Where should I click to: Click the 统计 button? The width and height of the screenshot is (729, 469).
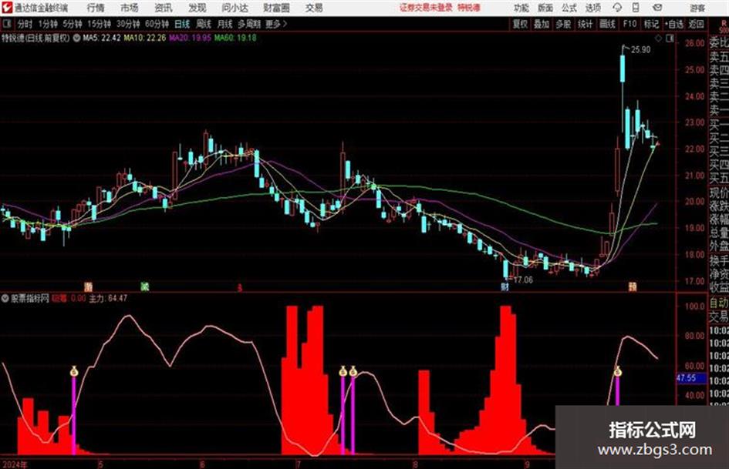pos(585,24)
